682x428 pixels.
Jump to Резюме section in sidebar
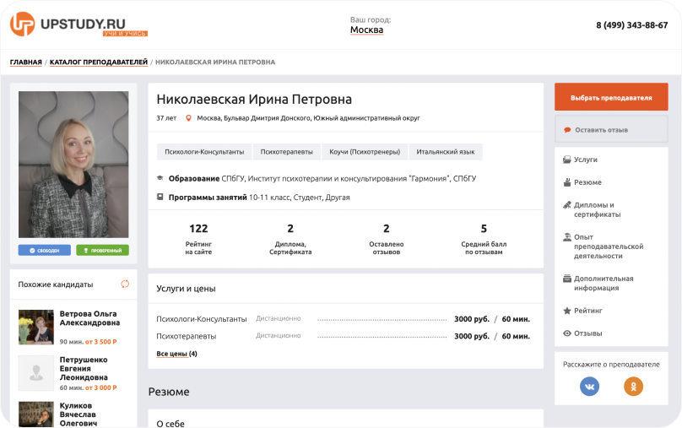[587, 182]
